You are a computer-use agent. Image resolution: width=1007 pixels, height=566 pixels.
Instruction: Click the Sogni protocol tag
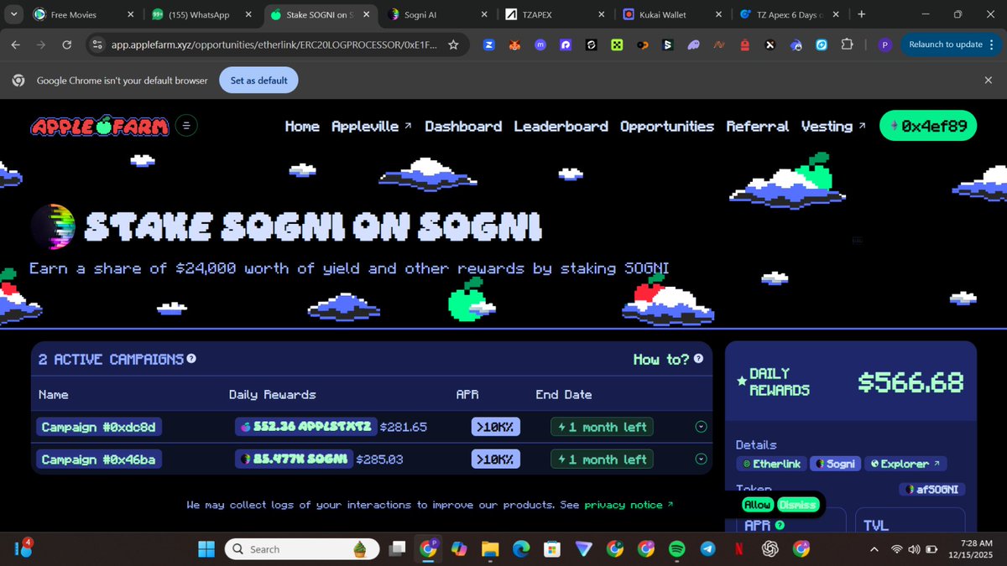835,463
